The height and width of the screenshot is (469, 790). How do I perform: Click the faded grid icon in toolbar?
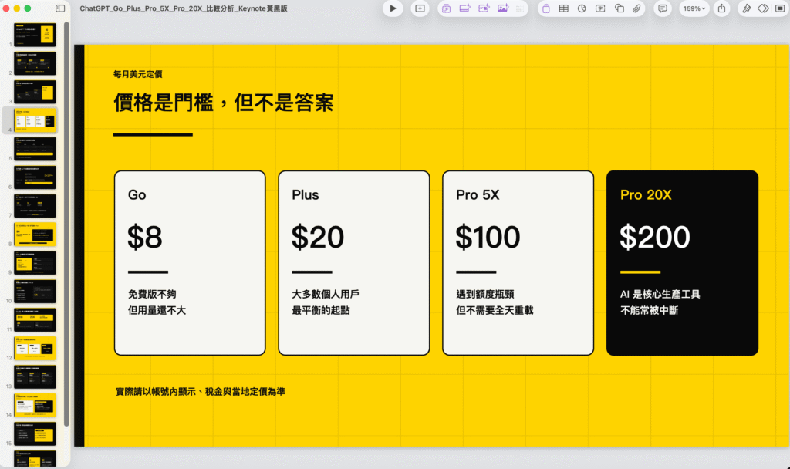(x=519, y=8)
